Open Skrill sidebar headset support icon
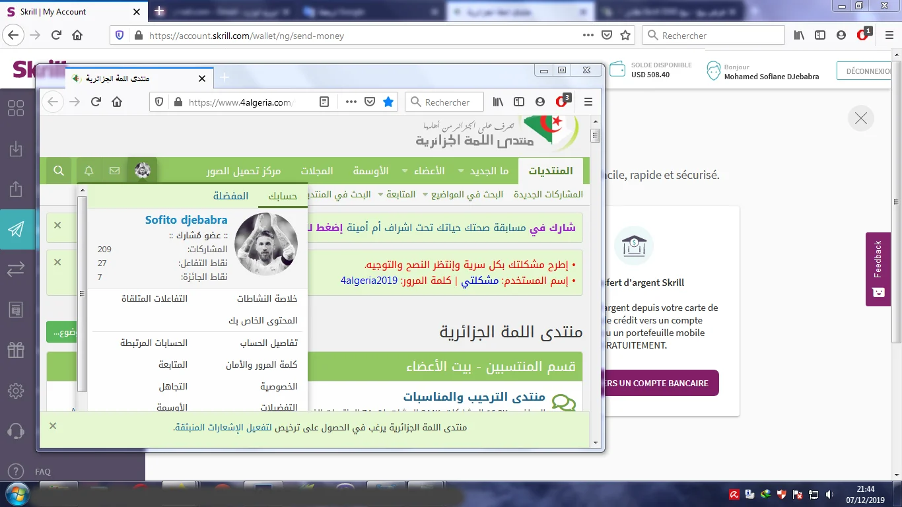This screenshot has height=507, width=902. pyautogui.click(x=16, y=430)
